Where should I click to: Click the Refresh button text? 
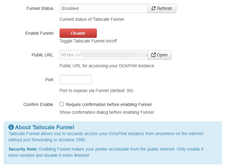[164, 8]
